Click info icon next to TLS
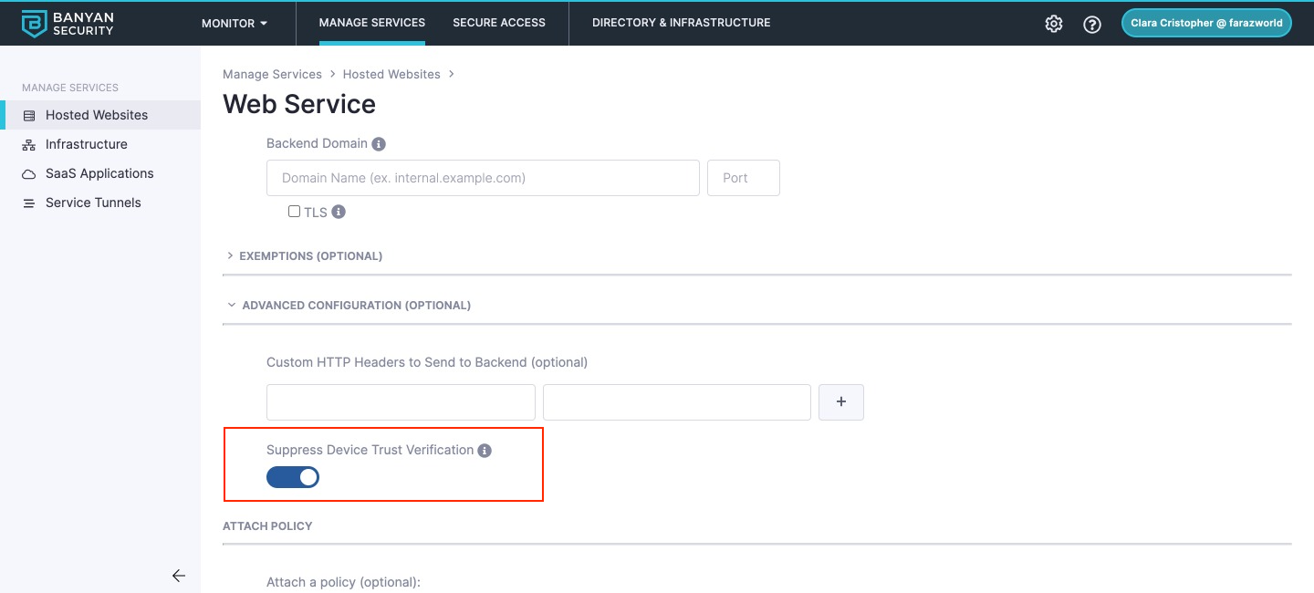Screen dimensions: 1314x593 pyautogui.click(x=339, y=212)
